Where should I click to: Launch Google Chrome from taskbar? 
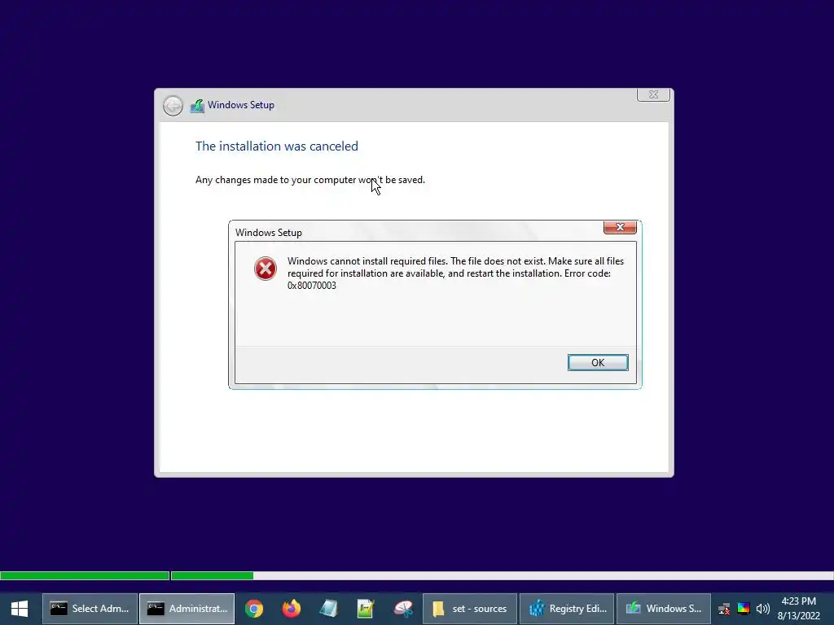254,609
